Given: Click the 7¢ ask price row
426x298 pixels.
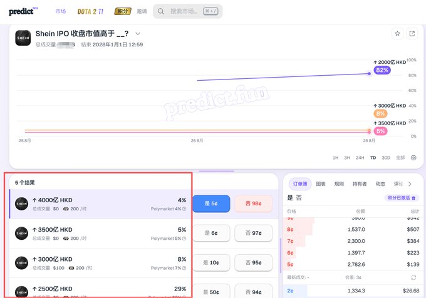Looking at the screenshot, I should [x=353, y=241].
